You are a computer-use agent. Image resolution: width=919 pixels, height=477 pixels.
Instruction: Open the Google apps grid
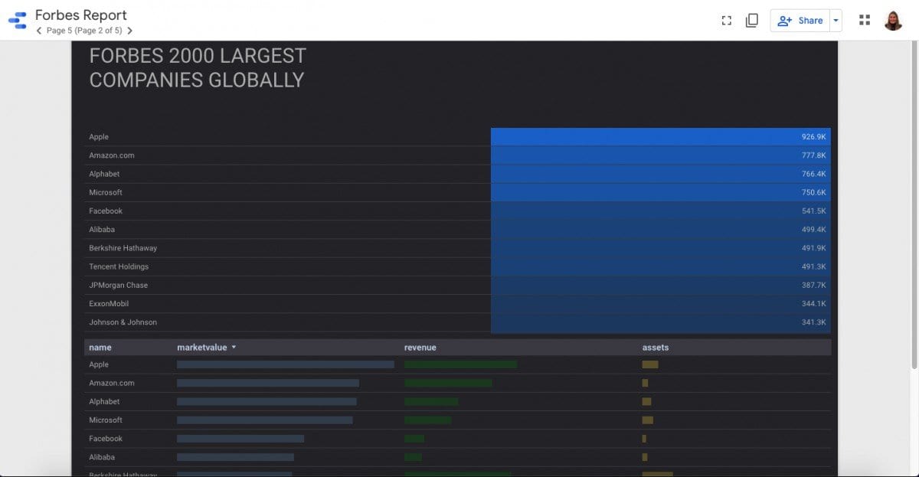point(865,21)
